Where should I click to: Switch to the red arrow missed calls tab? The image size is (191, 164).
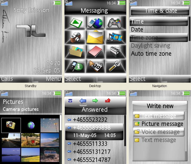pos(108,100)
